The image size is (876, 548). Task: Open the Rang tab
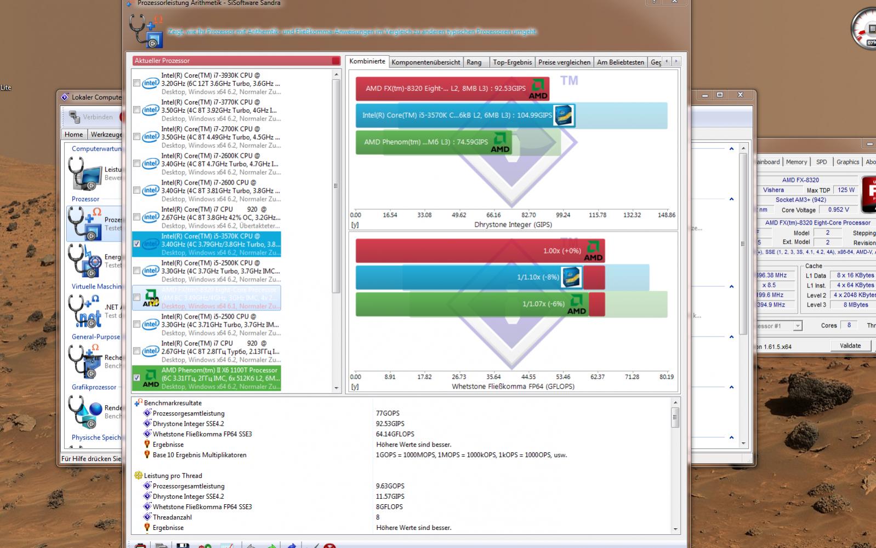(474, 62)
